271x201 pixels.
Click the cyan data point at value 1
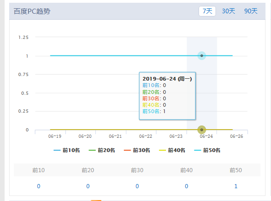click(202, 56)
